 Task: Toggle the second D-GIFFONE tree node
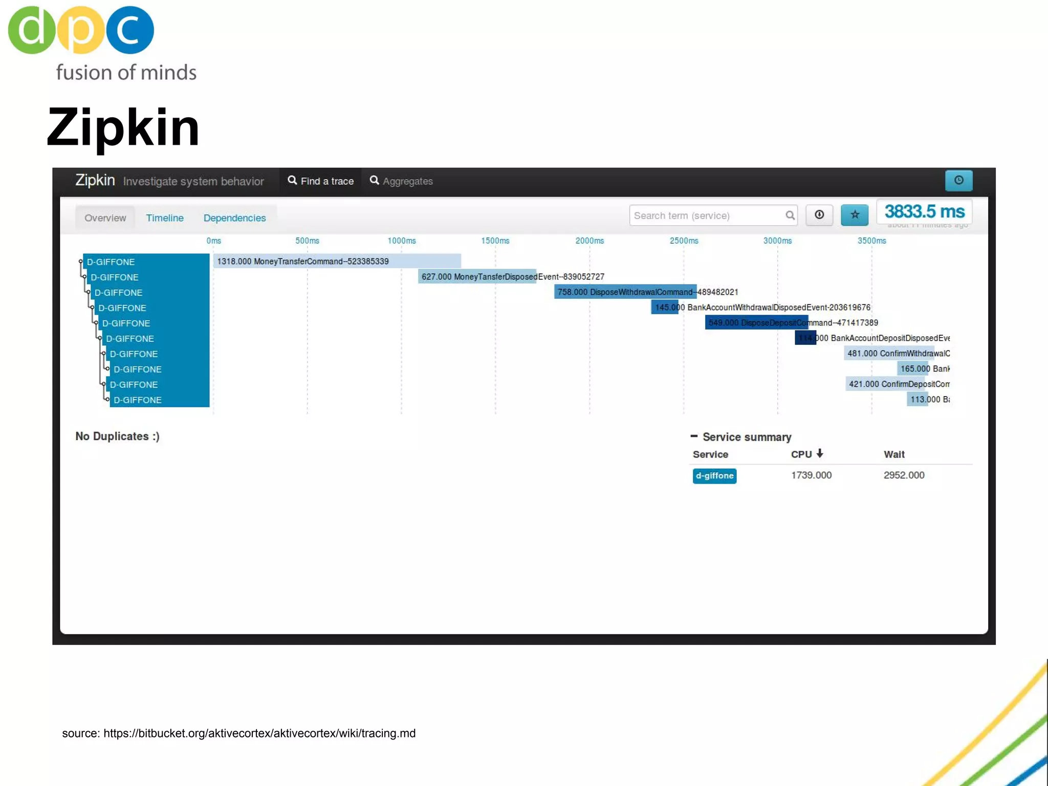tap(84, 277)
